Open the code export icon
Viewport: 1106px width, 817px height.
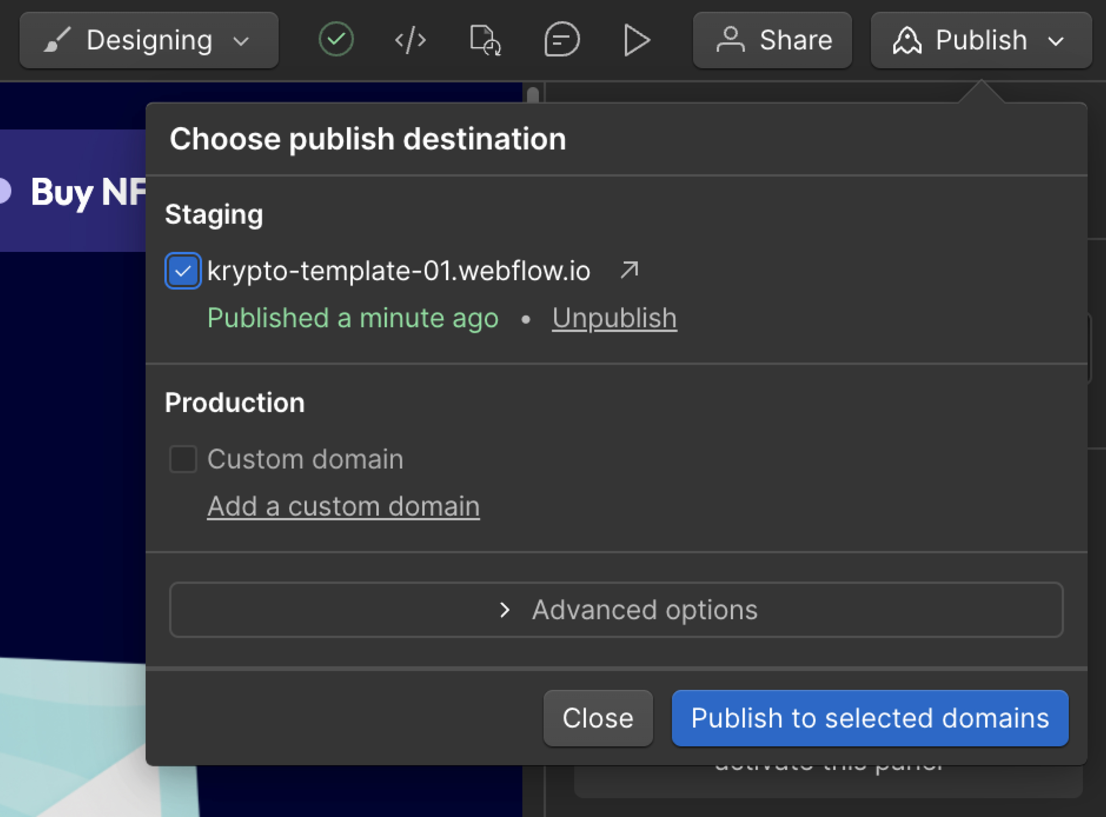click(x=410, y=40)
